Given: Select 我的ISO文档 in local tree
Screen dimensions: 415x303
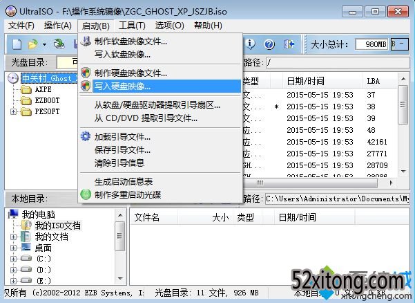Looking at the screenshot, I should point(58,226).
